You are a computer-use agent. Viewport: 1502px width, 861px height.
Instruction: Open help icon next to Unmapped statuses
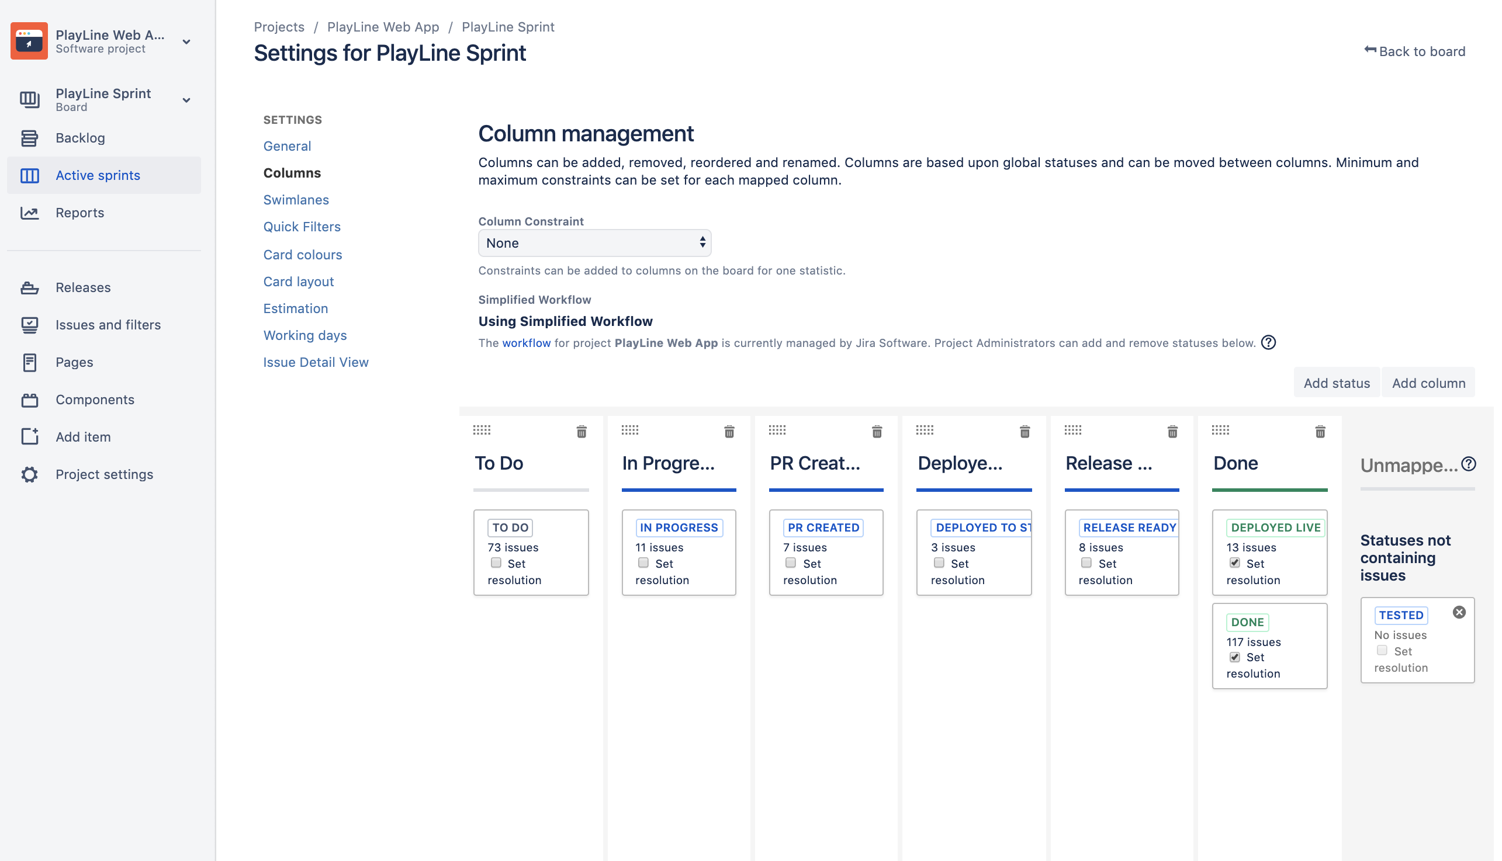pyautogui.click(x=1468, y=464)
